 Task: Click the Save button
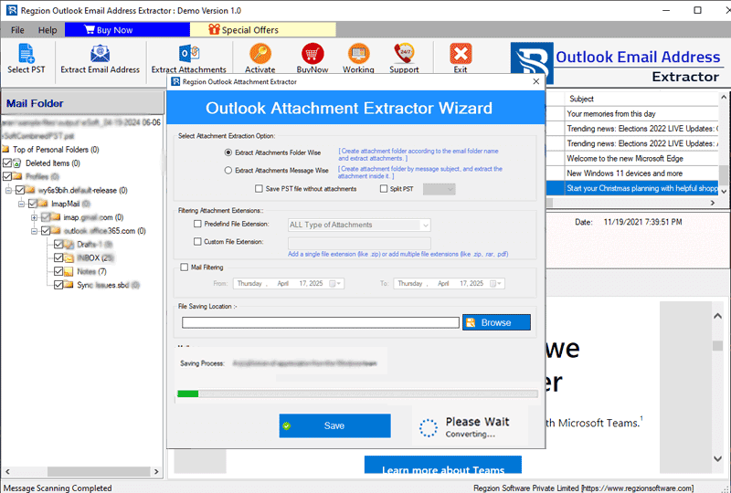point(334,426)
